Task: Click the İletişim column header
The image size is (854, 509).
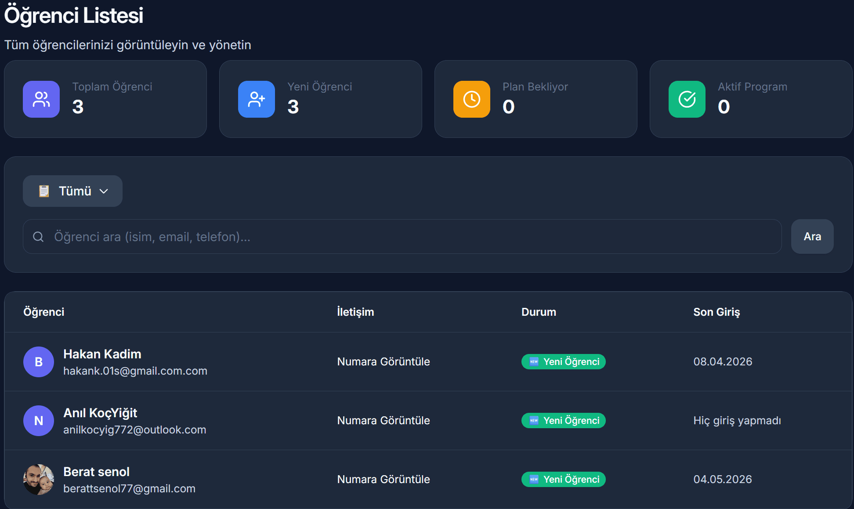Action: tap(355, 312)
